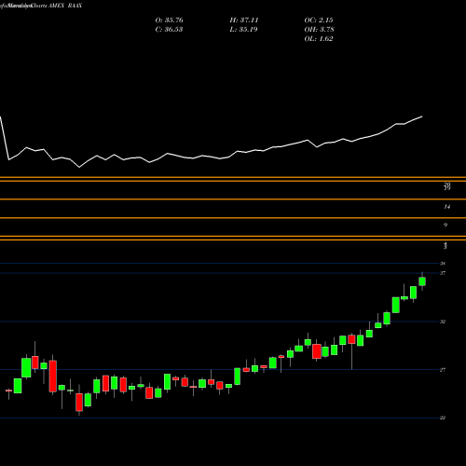Click the open price value O: 35.76
Screen dimensions: 466x466
[x=169, y=21]
